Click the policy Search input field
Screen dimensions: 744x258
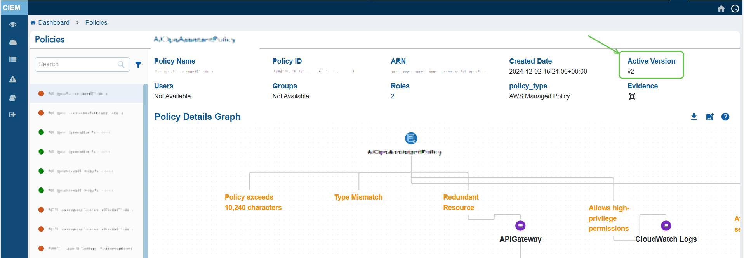pyautogui.click(x=78, y=64)
